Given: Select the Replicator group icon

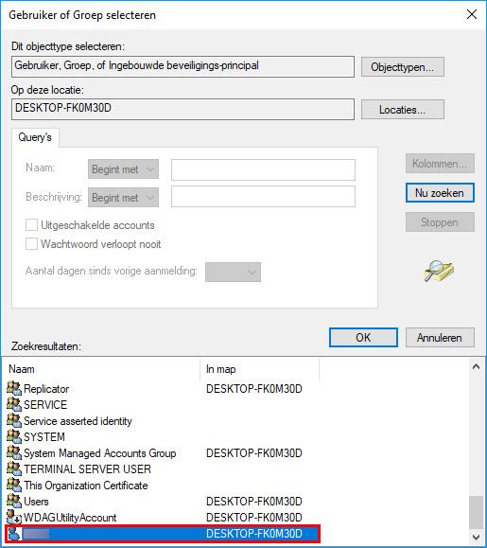Looking at the screenshot, I should click(x=14, y=388).
